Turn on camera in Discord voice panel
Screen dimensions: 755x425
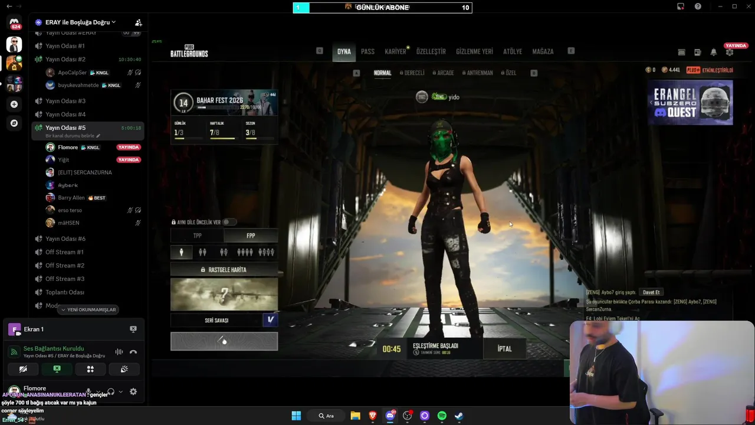pos(23,369)
